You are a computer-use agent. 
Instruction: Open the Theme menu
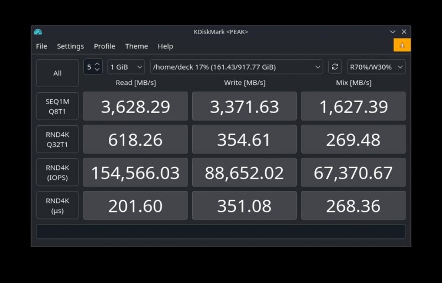click(x=136, y=46)
